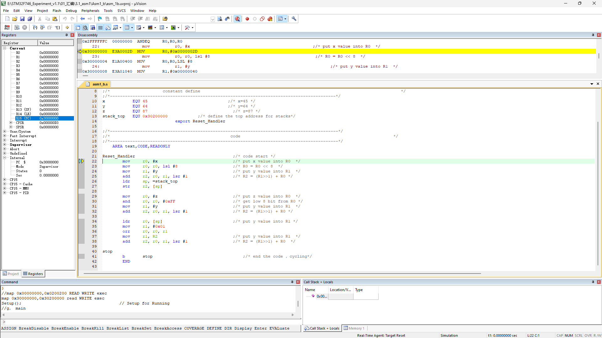
Task: Insert a breakpoint with the red dot icon
Action: click(x=247, y=19)
